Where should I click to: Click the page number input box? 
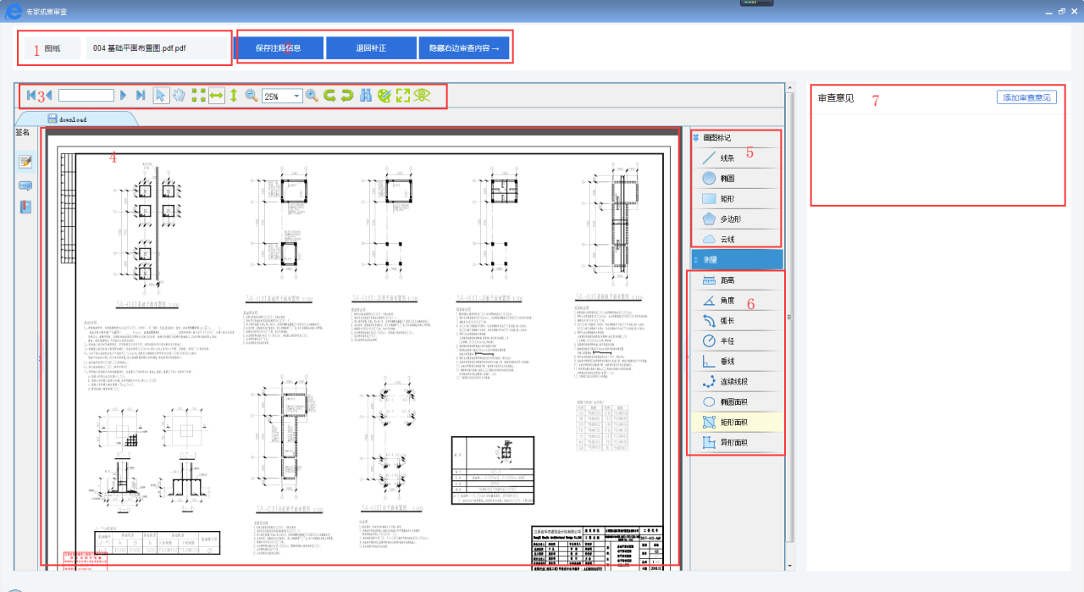click(x=86, y=96)
